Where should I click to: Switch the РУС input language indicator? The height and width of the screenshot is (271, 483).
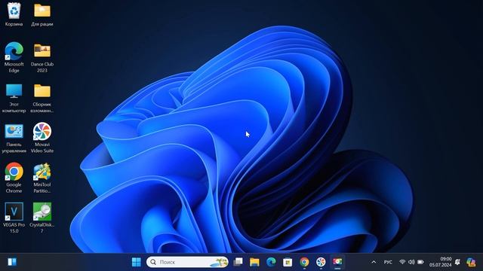point(388,262)
